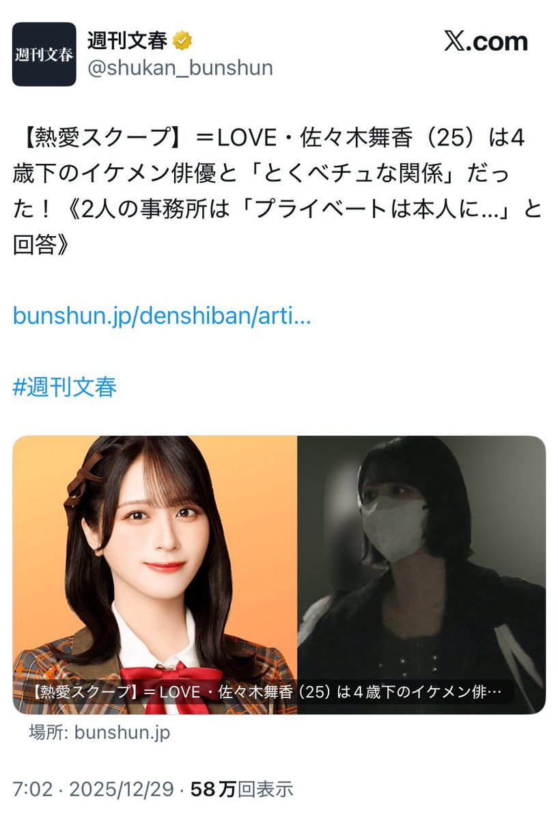Click the 場所: bunshun.jp source label
This screenshot has width=558, height=819.
point(99,733)
